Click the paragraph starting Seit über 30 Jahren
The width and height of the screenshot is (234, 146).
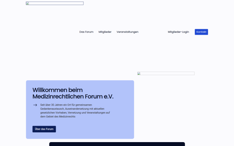tap(75, 111)
